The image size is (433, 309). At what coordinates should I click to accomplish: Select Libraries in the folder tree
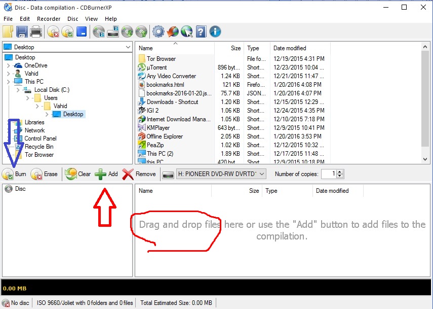pyautogui.click(x=34, y=122)
